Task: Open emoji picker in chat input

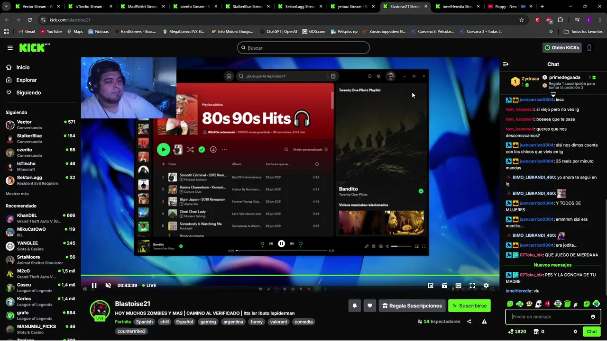Action: coord(593,317)
